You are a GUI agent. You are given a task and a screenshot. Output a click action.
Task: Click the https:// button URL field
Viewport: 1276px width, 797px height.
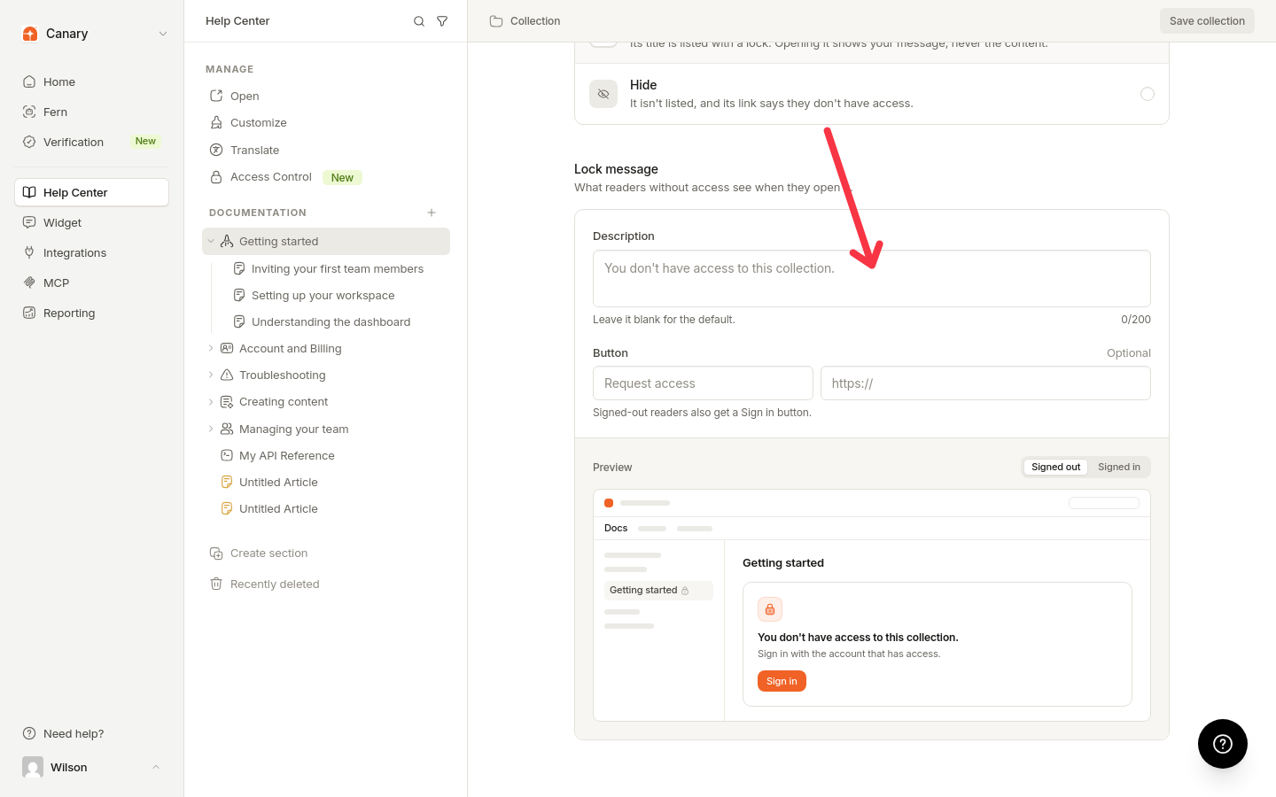[985, 383]
